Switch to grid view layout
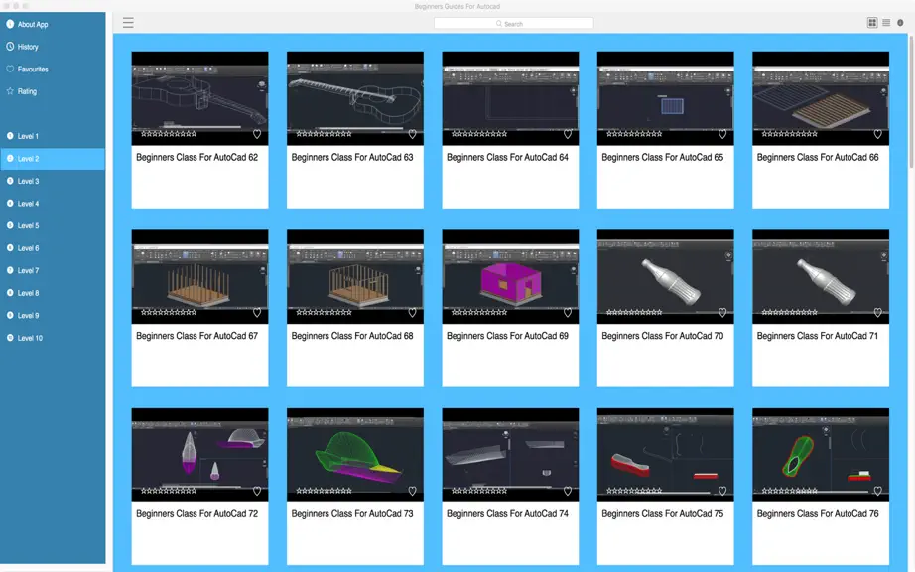 (x=872, y=23)
